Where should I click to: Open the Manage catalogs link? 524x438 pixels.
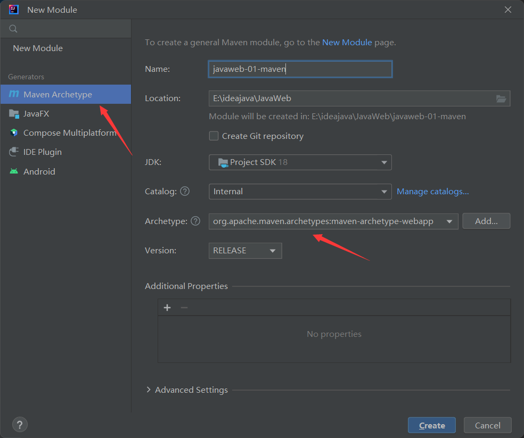click(x=432, y=191)
